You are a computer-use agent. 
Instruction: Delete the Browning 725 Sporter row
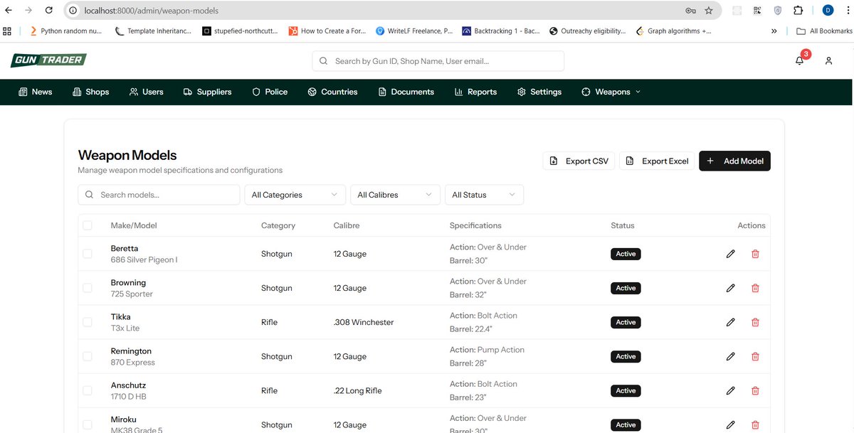pyautogui.click(x=755, y=288)
